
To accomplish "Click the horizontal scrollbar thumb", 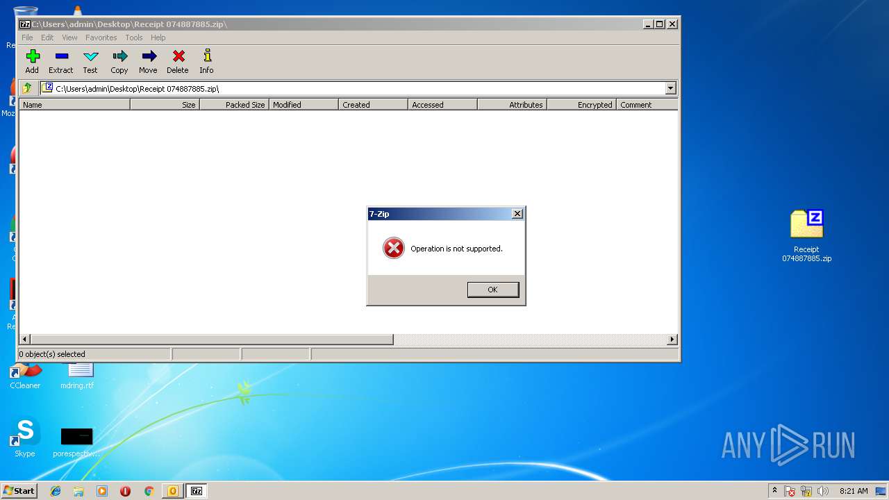I will (212, 340).
